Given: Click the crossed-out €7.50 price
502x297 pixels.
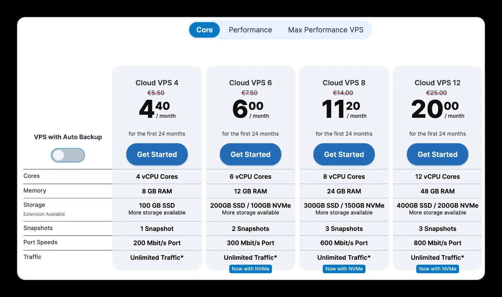Looking at the screenshot, I should pos(249,93).
